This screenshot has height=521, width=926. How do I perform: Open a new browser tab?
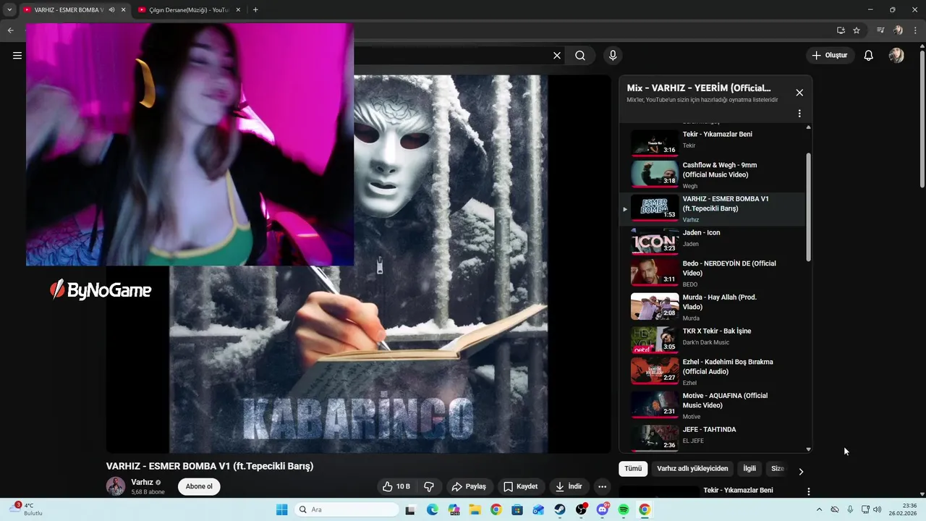pyautogui.click(x=255, y=10)
